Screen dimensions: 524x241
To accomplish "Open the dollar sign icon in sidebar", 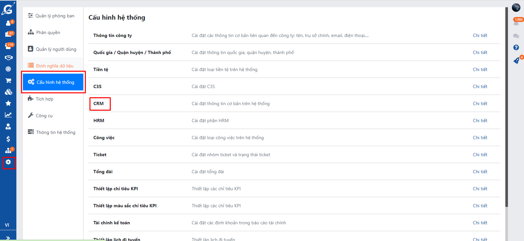I will click(8, 139).
